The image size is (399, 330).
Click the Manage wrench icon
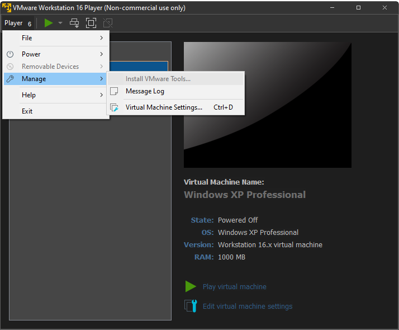pyautogui.click(x=10, y=79)
